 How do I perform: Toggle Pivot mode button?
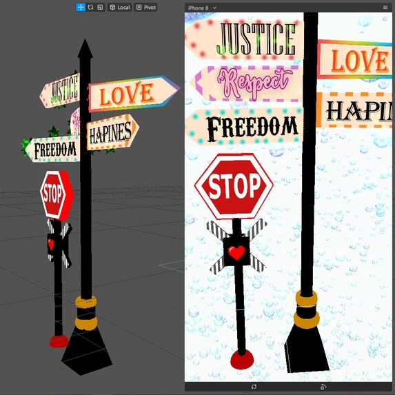145,8
